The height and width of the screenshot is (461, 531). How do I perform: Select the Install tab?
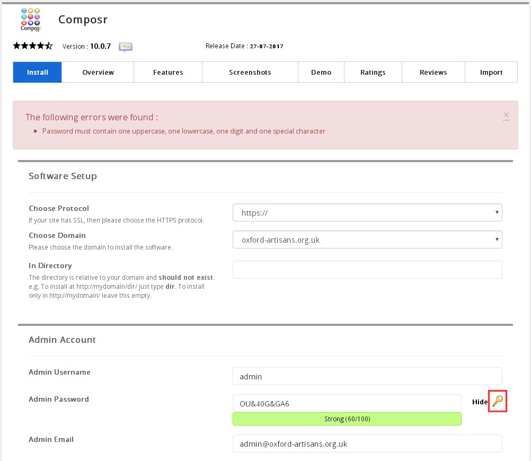point(37,73)
